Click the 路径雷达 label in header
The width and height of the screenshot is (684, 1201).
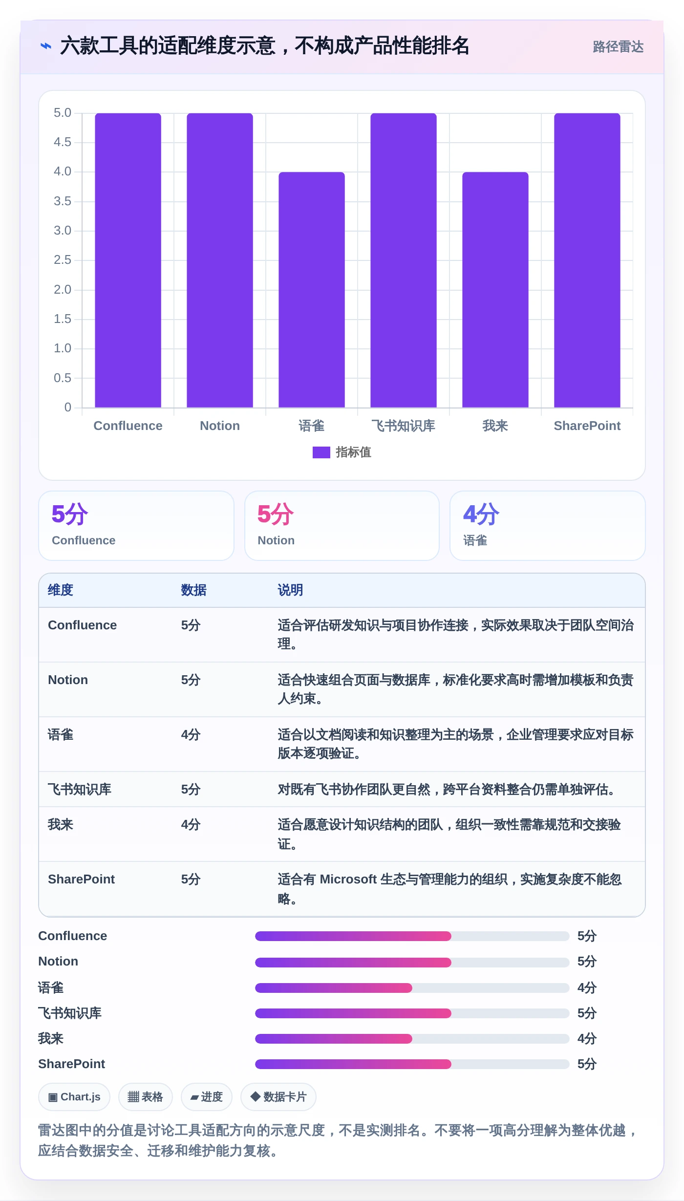click(618, 47)
